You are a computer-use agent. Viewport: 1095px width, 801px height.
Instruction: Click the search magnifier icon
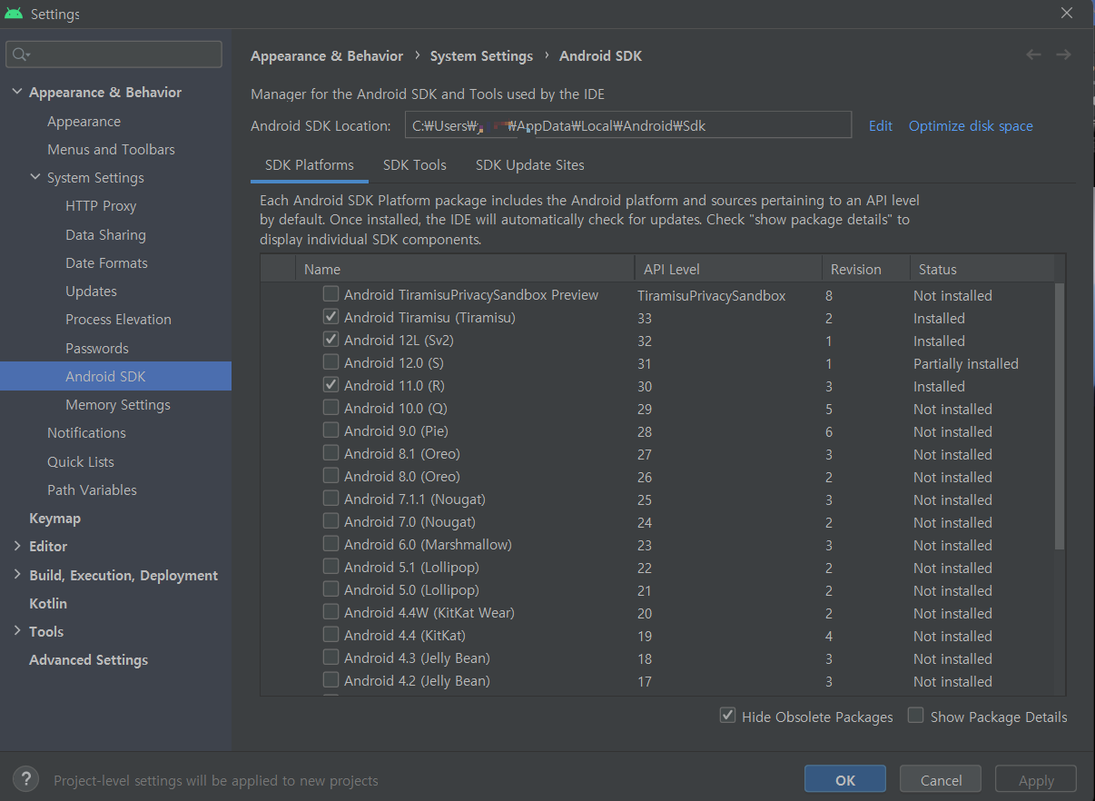pyautogui.click(x=19, y=54)
